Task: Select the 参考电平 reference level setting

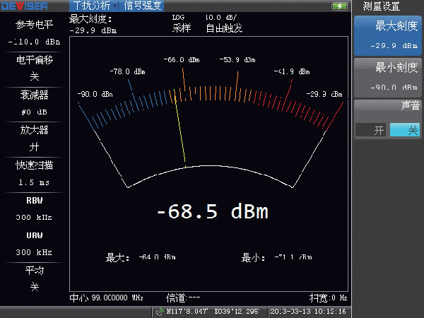Action: (34, 33)
